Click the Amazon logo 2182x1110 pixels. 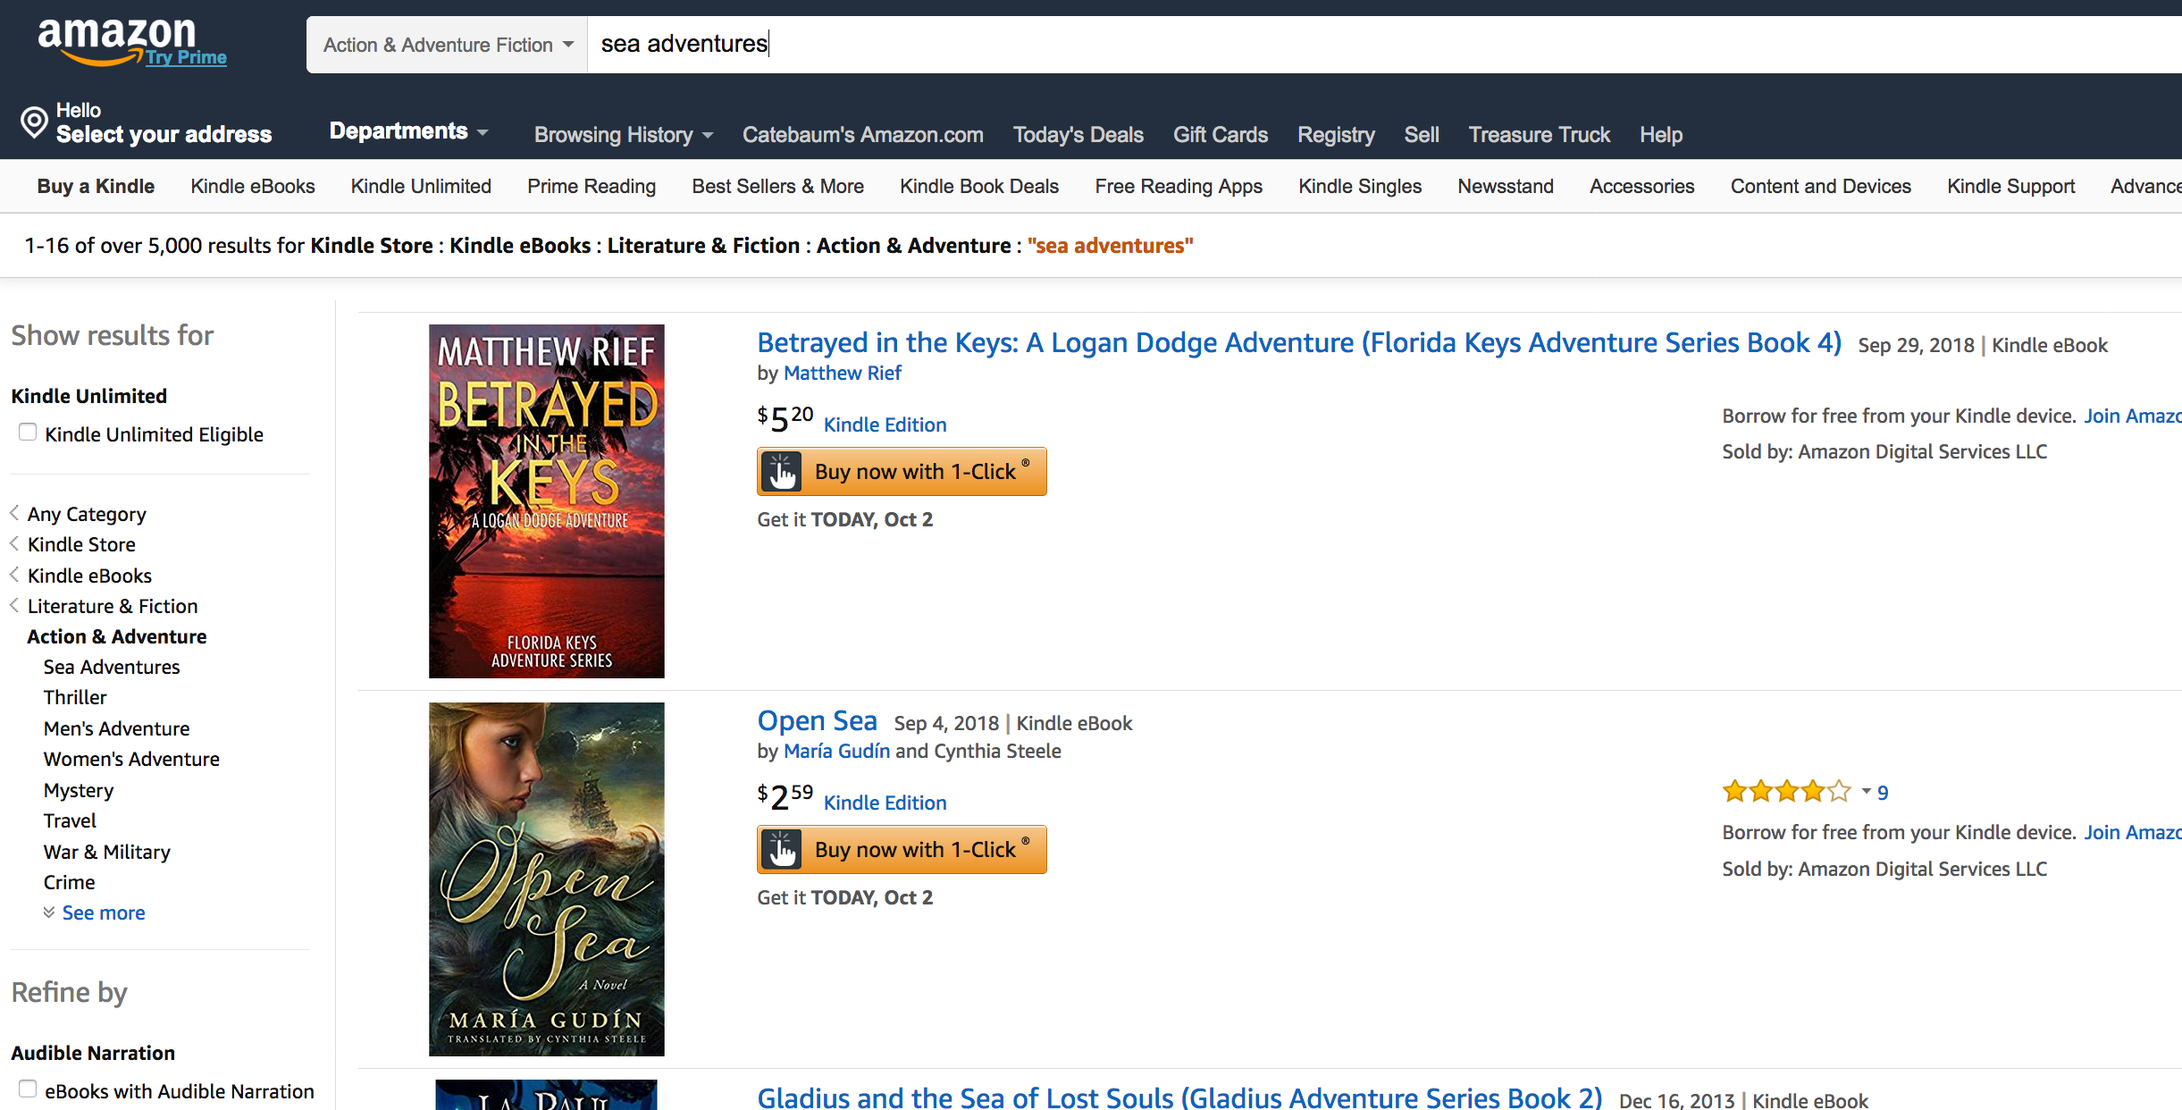(116, 41)
